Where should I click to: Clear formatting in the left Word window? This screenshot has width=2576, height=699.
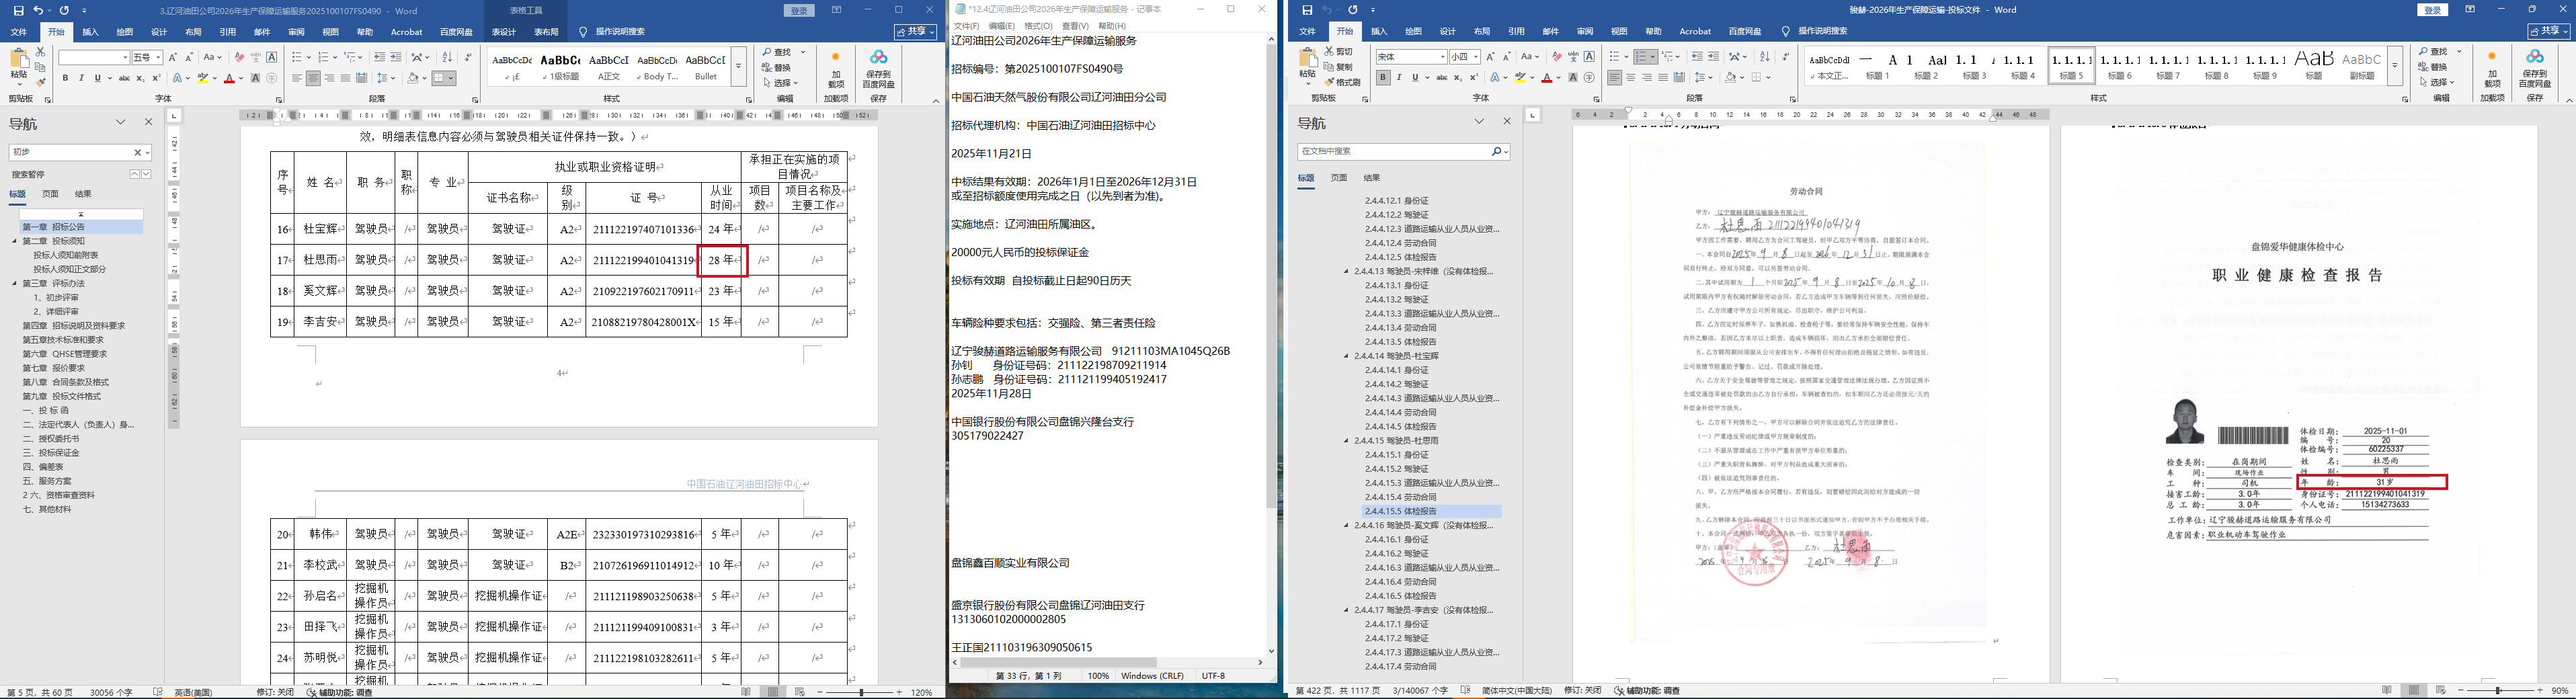point(239,57)
